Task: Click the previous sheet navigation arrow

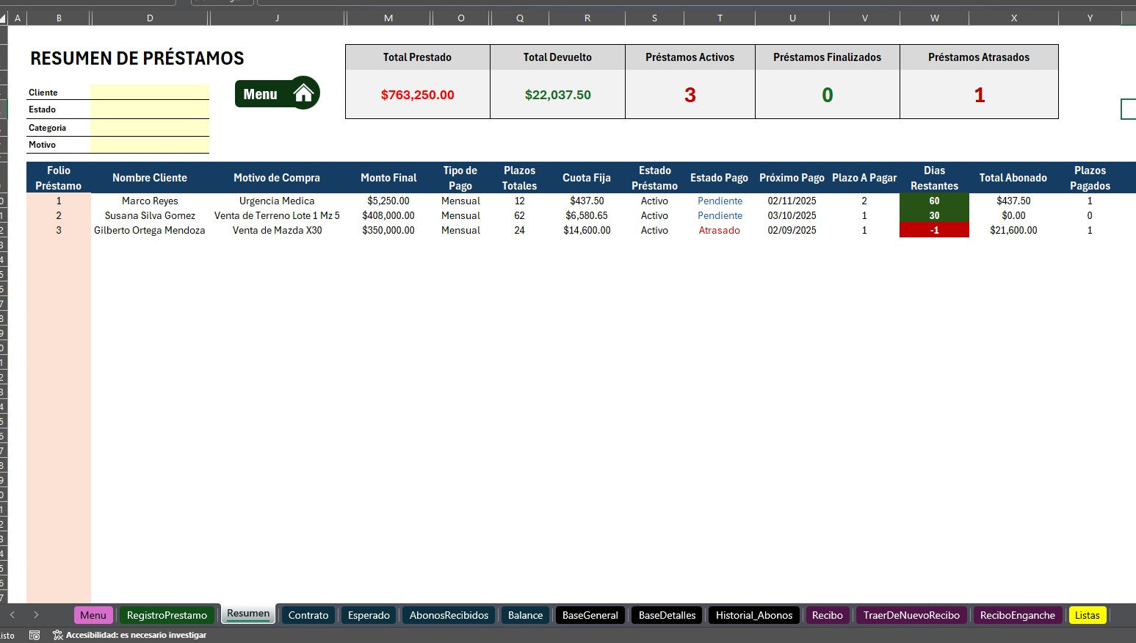Action: pyautogui.click(x=12, y=615)
